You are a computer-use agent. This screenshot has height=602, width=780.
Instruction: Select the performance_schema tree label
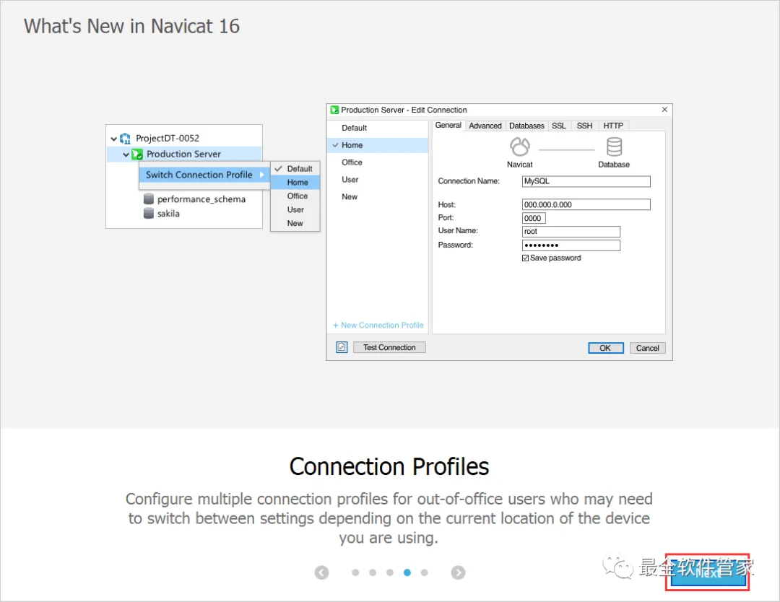coord(201,199)
